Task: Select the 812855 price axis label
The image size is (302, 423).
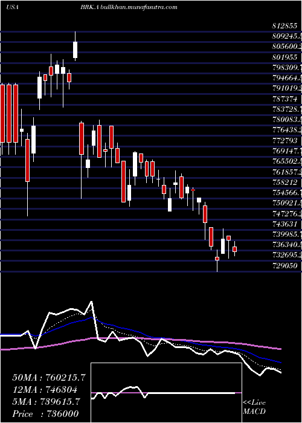Action: coord(284,26)
